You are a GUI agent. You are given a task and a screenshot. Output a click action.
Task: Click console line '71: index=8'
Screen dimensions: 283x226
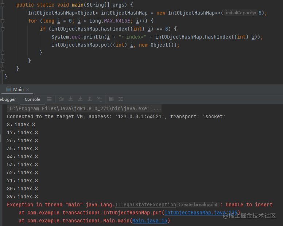pos(22,181)
